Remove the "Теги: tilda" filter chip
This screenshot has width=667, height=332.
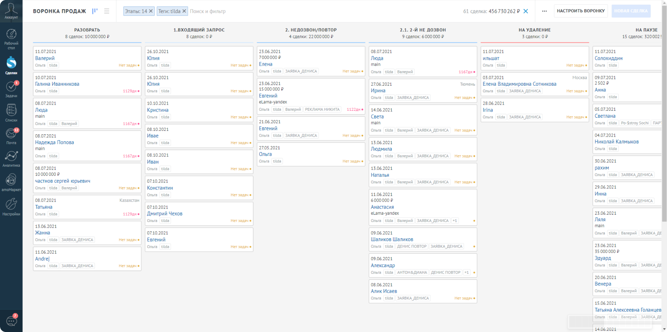pos(184,11)
